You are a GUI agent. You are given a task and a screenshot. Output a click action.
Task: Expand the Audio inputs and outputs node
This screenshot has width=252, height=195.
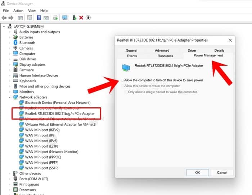pos(10,32)
